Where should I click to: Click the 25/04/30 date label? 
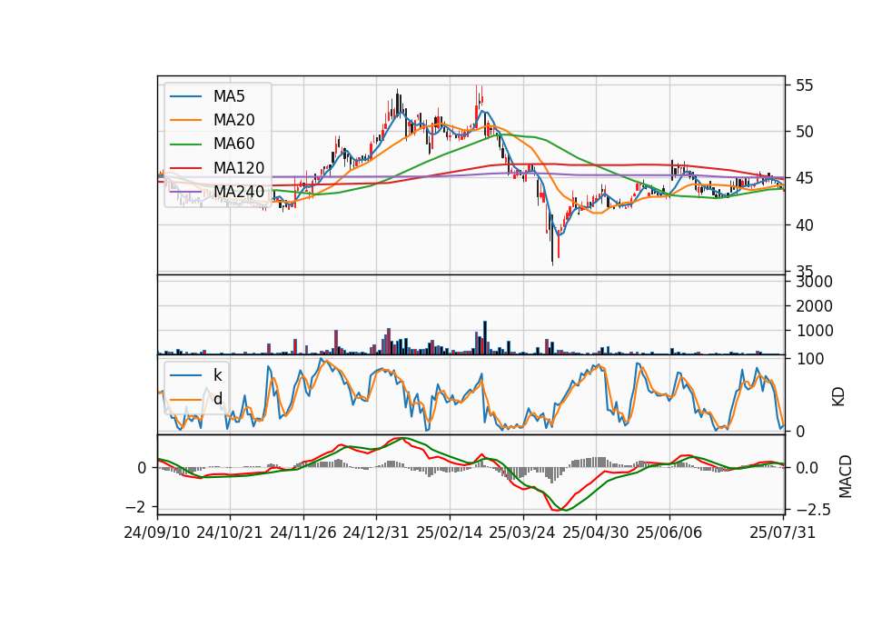pos(596,532)
